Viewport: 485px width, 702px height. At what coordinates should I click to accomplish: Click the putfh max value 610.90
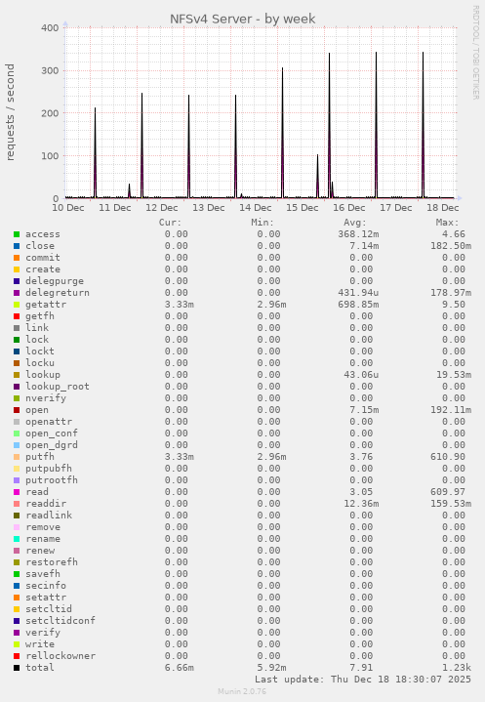[448, 457]
